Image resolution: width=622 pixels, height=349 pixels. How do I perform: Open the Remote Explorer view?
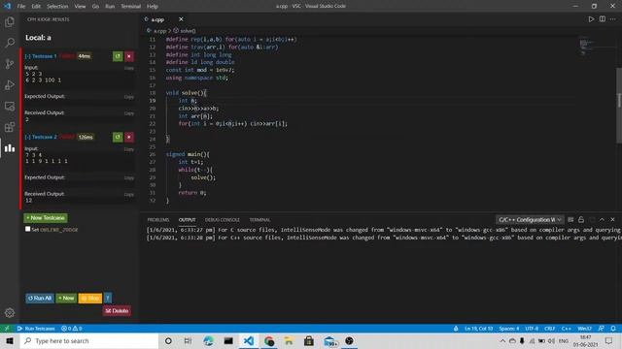pyautogui.click(x=10, y=106)
